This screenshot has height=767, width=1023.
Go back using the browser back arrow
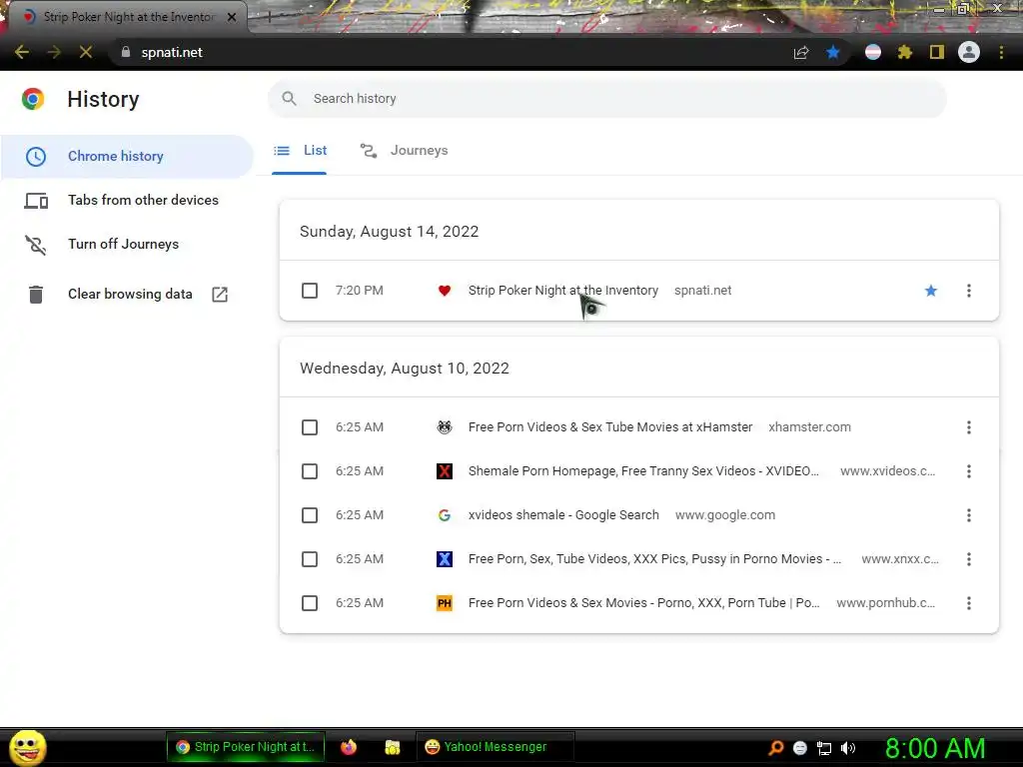tap(22, 52)
